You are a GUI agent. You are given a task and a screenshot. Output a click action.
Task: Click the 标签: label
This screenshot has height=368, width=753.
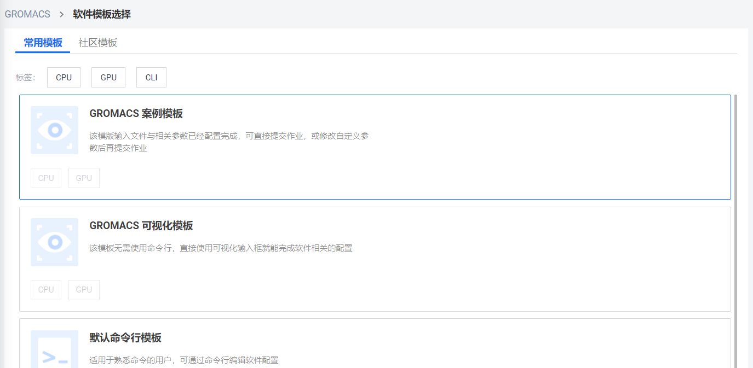25,78
